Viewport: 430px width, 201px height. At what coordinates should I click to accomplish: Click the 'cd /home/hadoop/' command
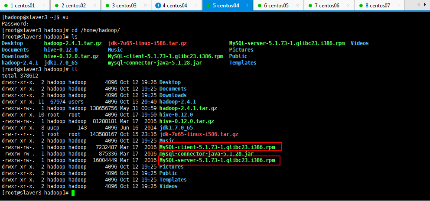tap(96, 30)
